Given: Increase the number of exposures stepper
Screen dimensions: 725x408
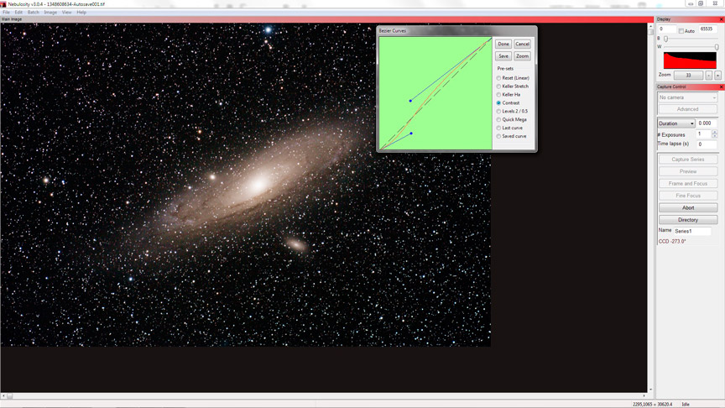Looking at the screenshot, I should click(x=714, y=132).
